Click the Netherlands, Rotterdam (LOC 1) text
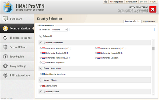159x100 pixels. click(x=58, y=58)
